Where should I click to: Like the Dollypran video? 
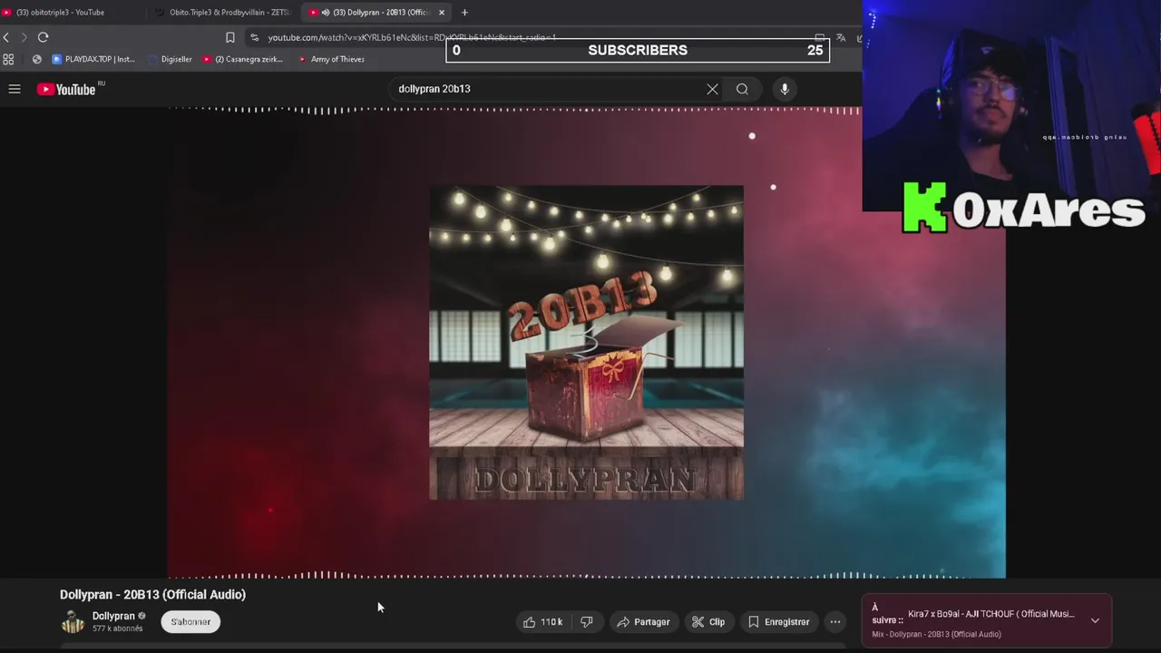click(x=542, y=622)
